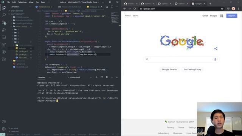Expand the TIMELINE section
This screenshot has width=242, height=136.
click(x=14, y=131)
